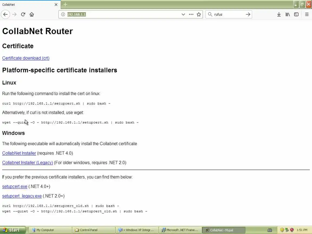312x234 pixels.
Task: Click the green network tray icon
Action: [287, 230]
